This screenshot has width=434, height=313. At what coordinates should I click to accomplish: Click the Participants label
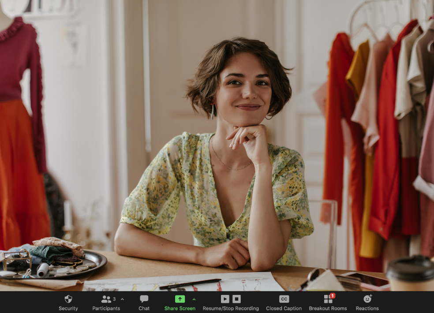(106, 308)
